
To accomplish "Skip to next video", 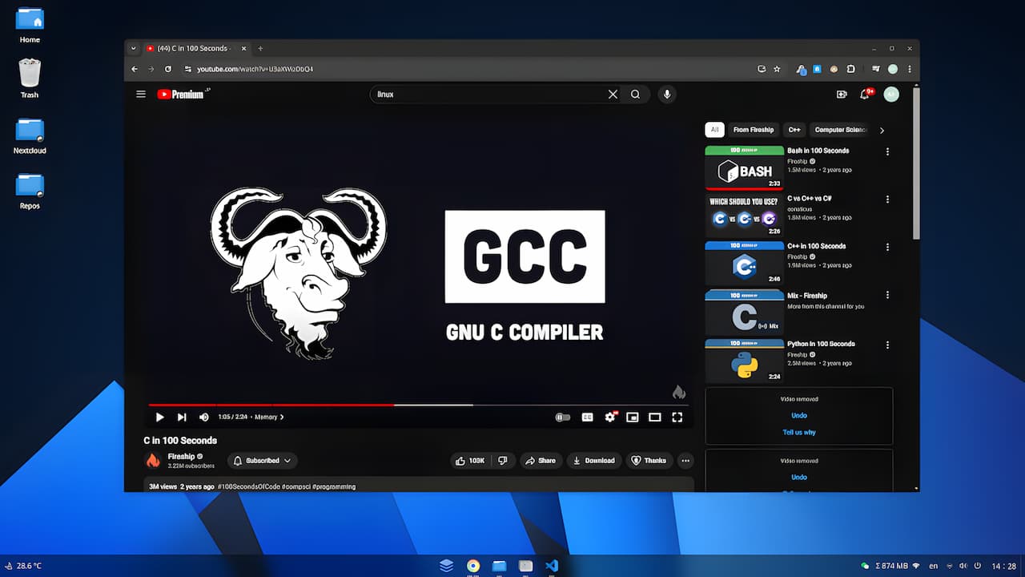I will pos(182,417).
